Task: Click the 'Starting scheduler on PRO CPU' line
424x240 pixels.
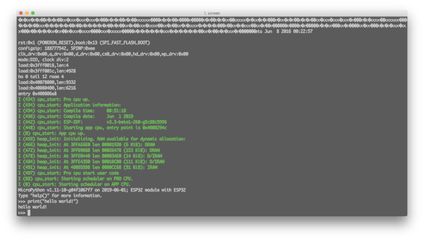Action: [76, 178]
